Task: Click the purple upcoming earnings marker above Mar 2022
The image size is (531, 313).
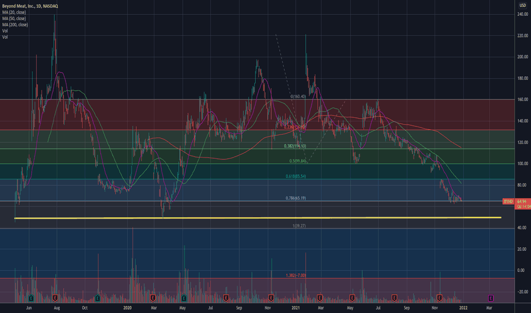Action: point(491,298)
